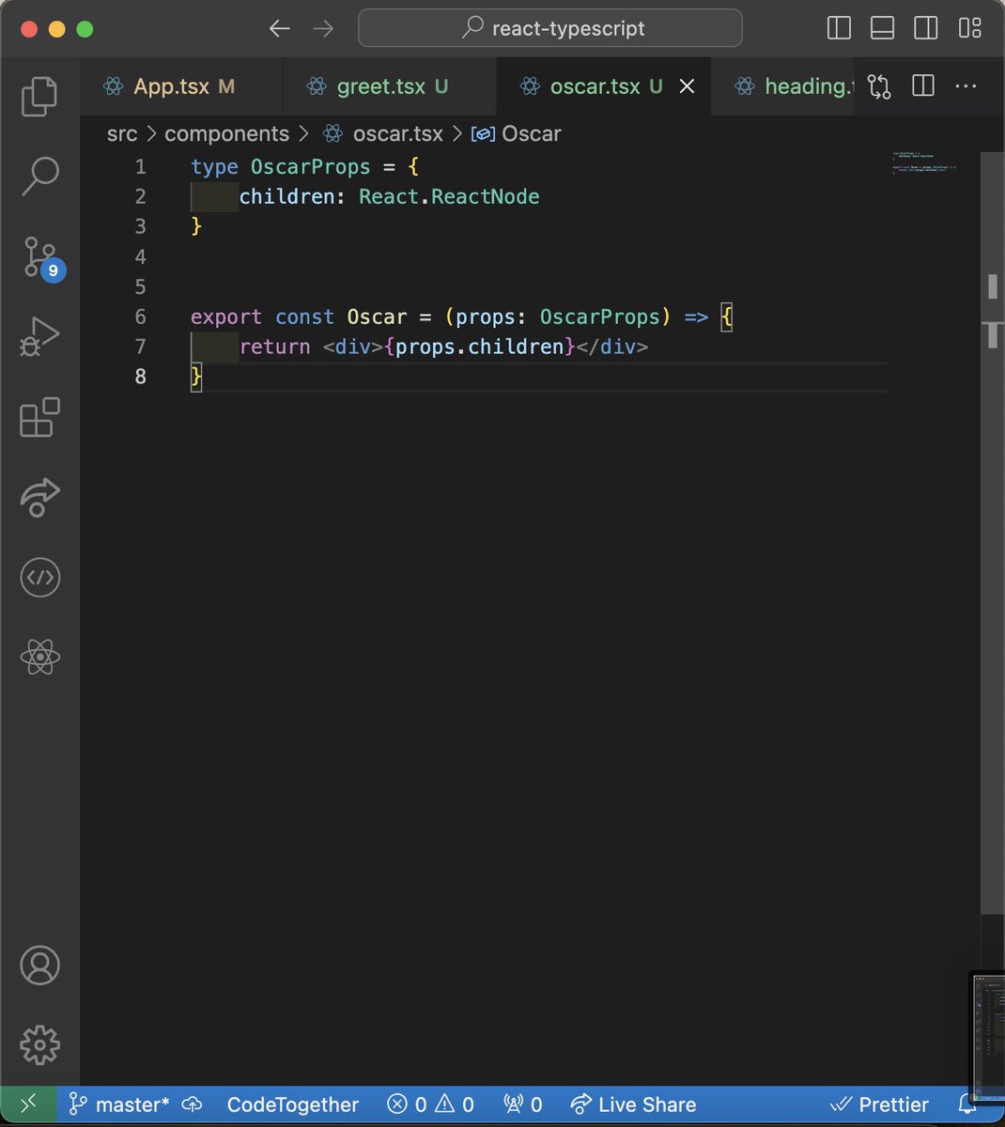Open the Extensions view
1005x1127 pixels.
point(39,417)
